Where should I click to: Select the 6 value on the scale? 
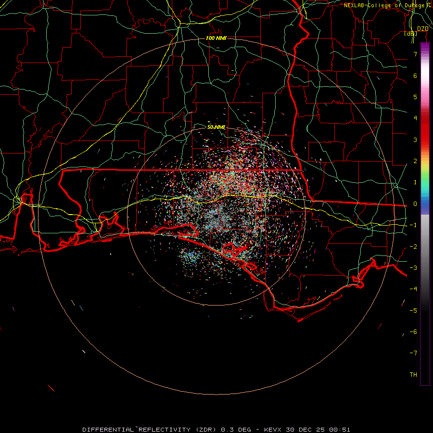coord(415,76)
